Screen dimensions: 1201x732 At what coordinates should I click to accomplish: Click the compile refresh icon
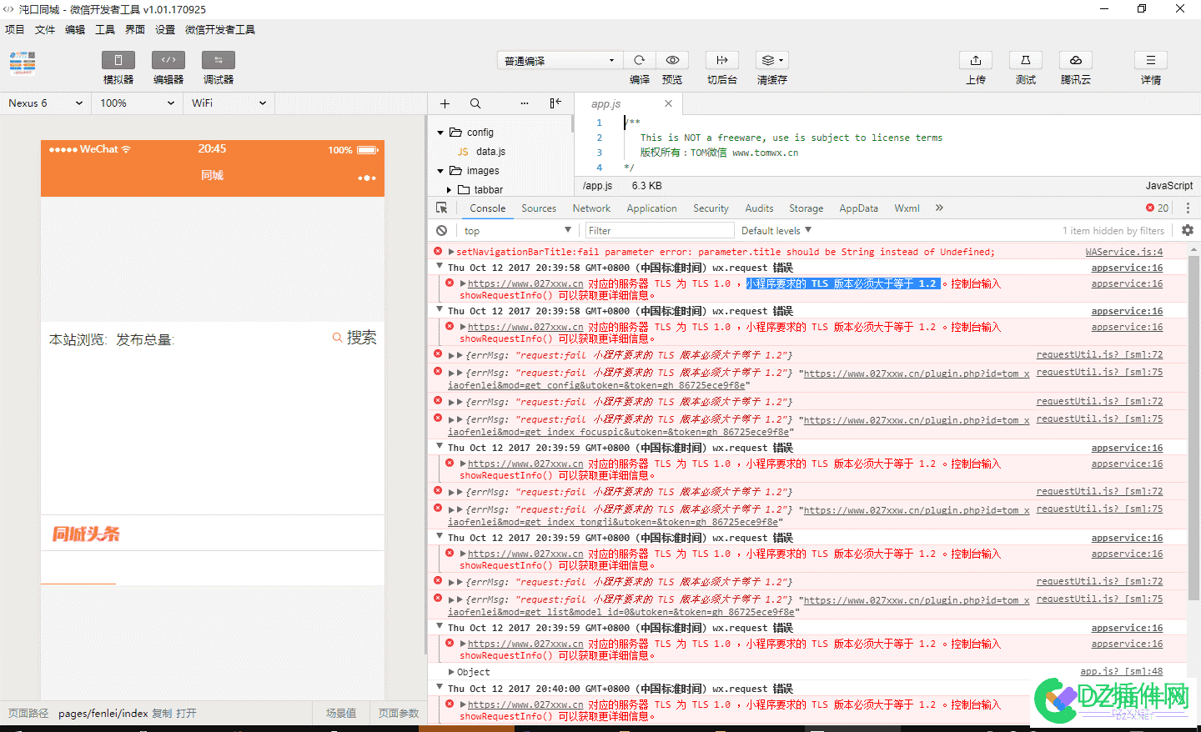tap(640, 60)
